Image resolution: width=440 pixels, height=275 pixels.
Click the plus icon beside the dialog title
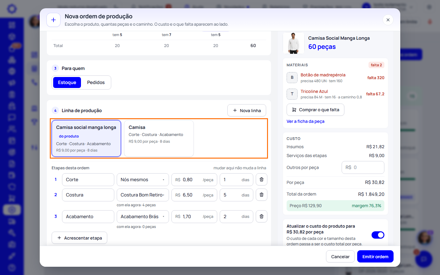(53, 20)
